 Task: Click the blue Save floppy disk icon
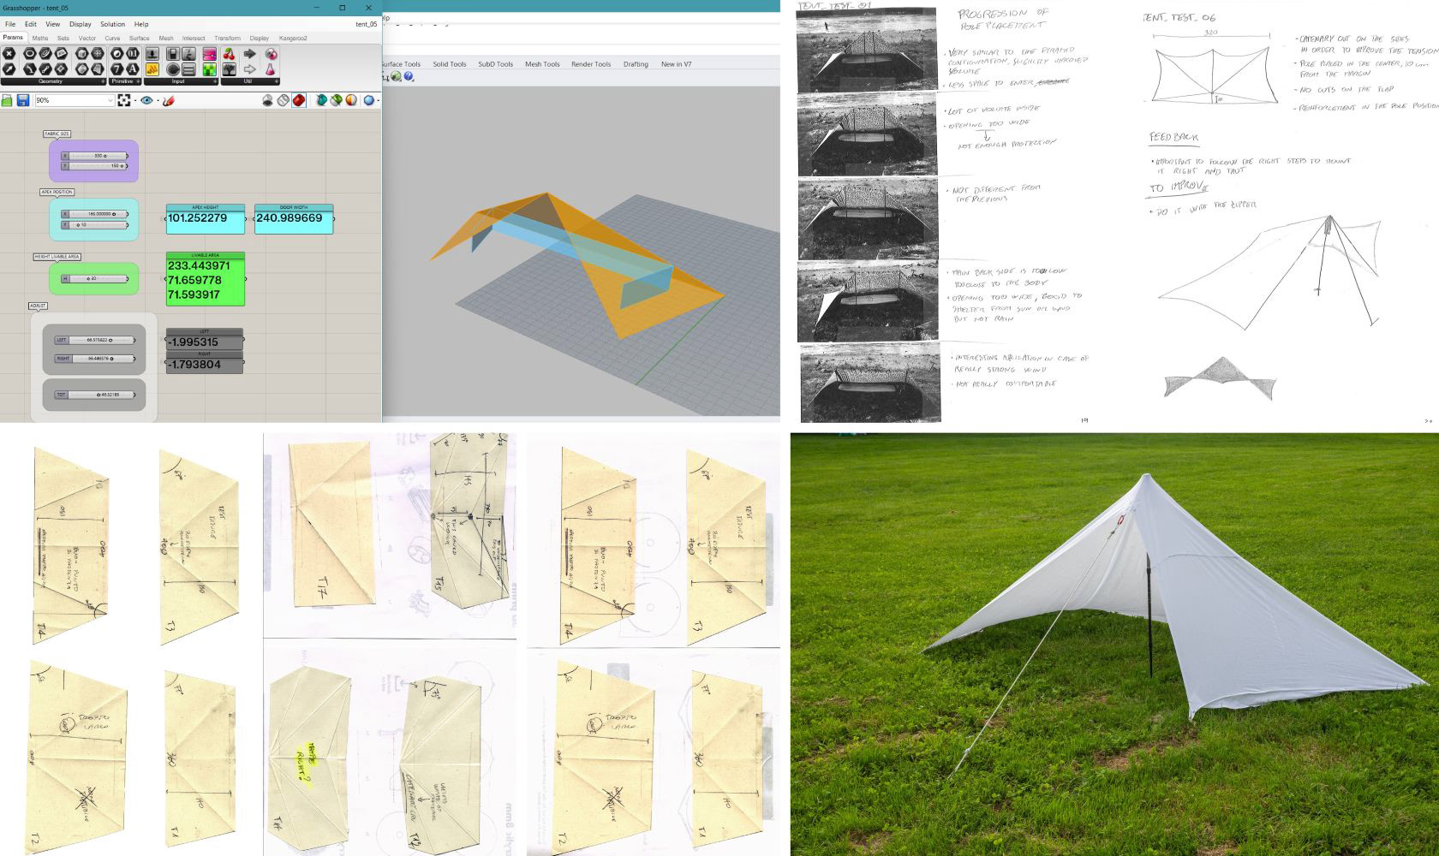23,100
